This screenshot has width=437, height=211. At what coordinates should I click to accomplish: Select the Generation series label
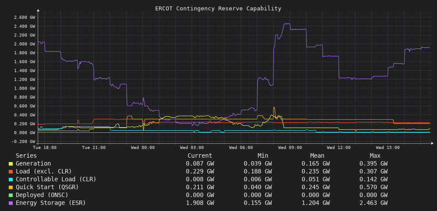click(x=33, y=164)
